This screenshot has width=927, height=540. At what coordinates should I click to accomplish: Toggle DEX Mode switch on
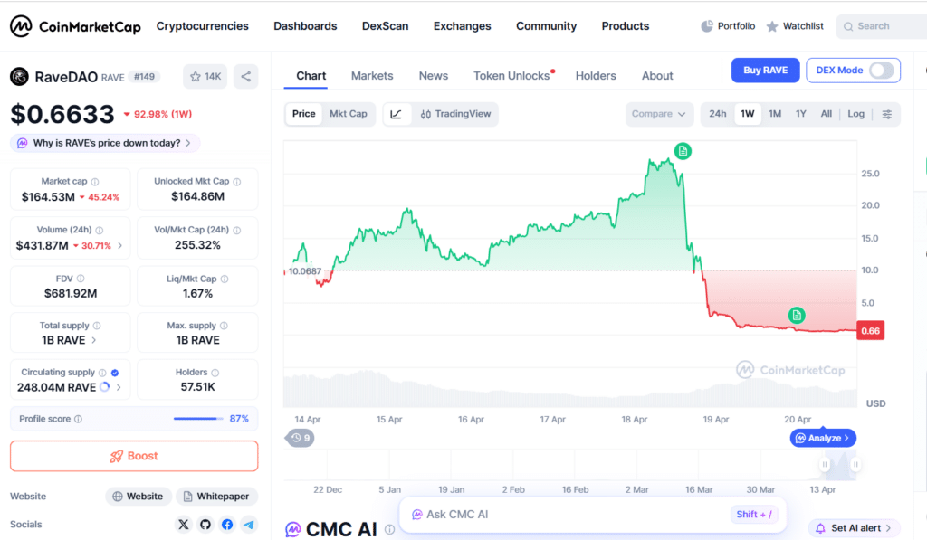click(881, 71)
